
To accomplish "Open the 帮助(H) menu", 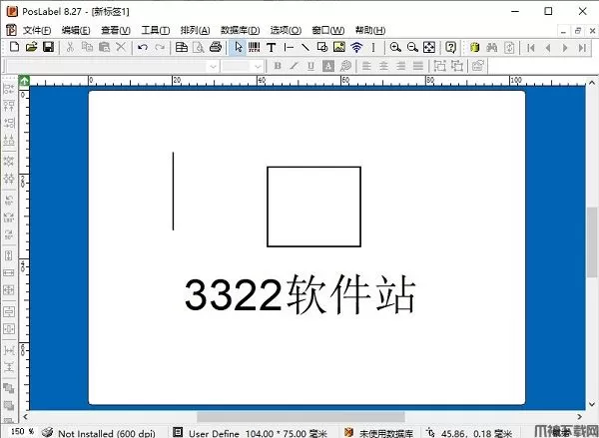I will tap(370, 30).
